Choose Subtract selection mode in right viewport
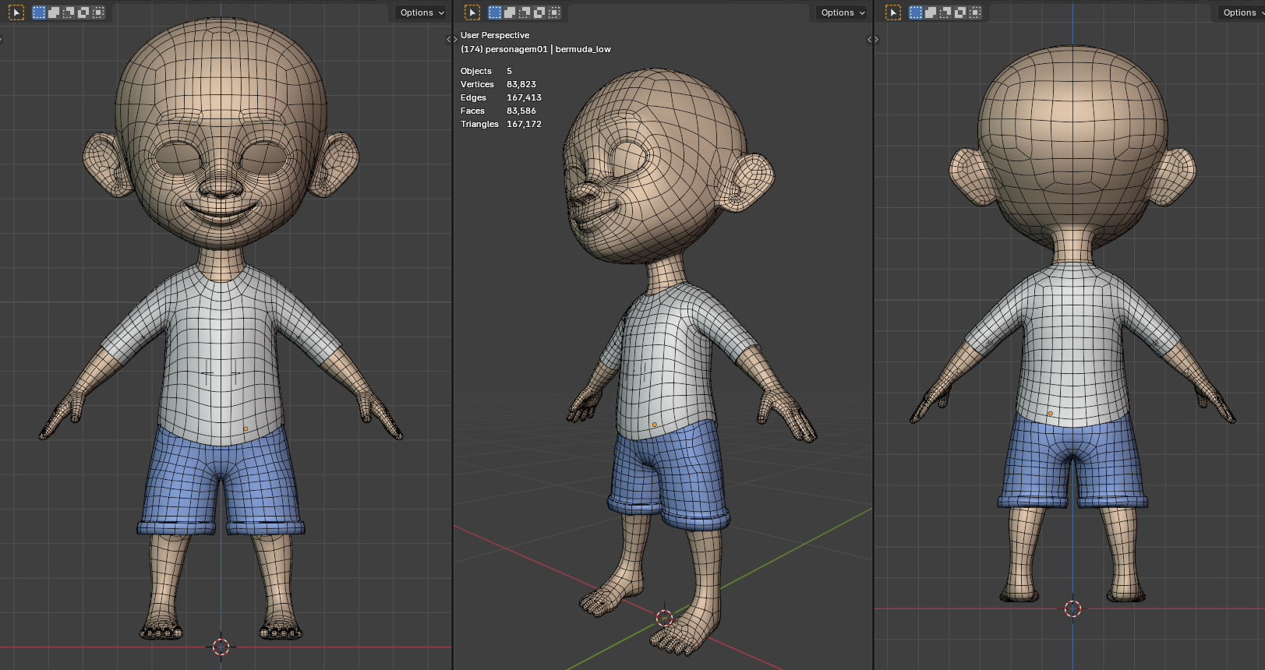This screenshot has height=670, width=1265. (945, 12)
